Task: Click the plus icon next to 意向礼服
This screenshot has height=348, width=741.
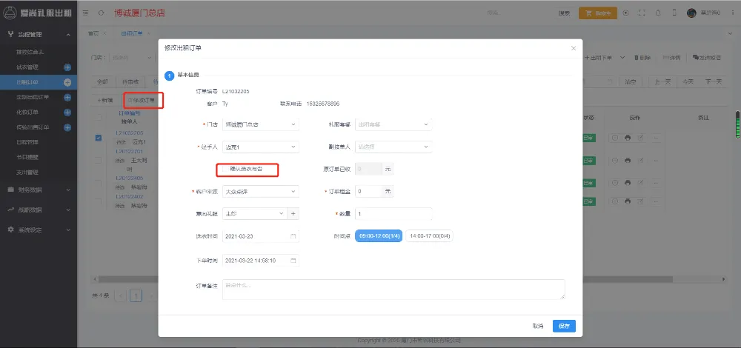Action: click(x=293, y=214)
